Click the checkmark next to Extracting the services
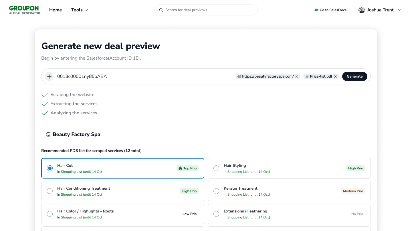This screenshot has height=231, width=412. coord(45,104)
